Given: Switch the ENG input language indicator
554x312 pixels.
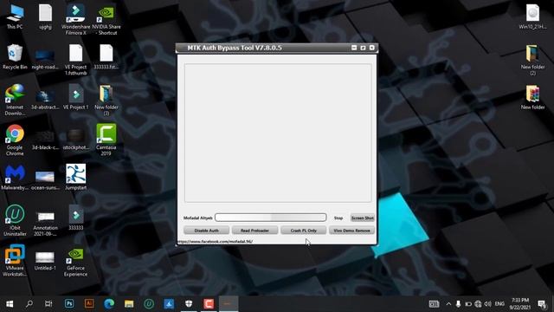Looking at the screenshot, I should 499,304.
